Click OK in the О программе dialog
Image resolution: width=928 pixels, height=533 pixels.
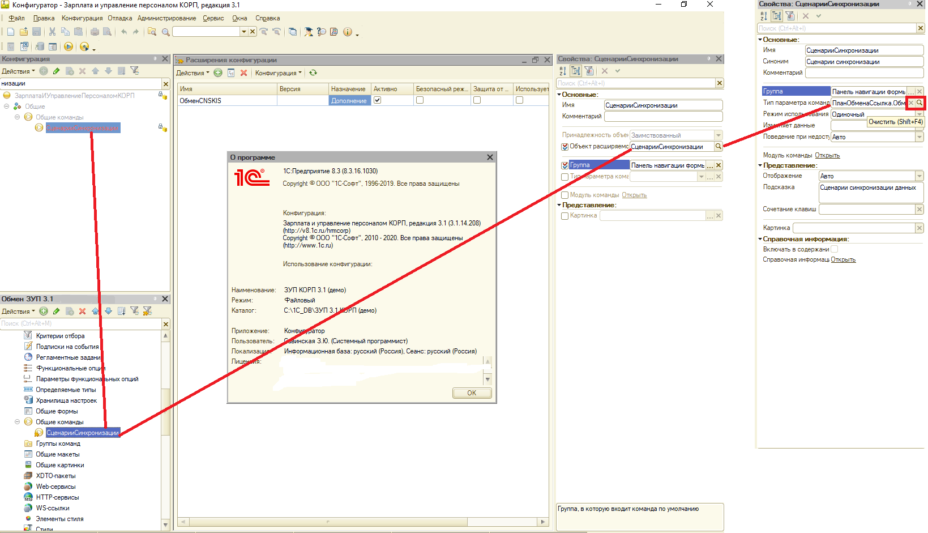472,393
